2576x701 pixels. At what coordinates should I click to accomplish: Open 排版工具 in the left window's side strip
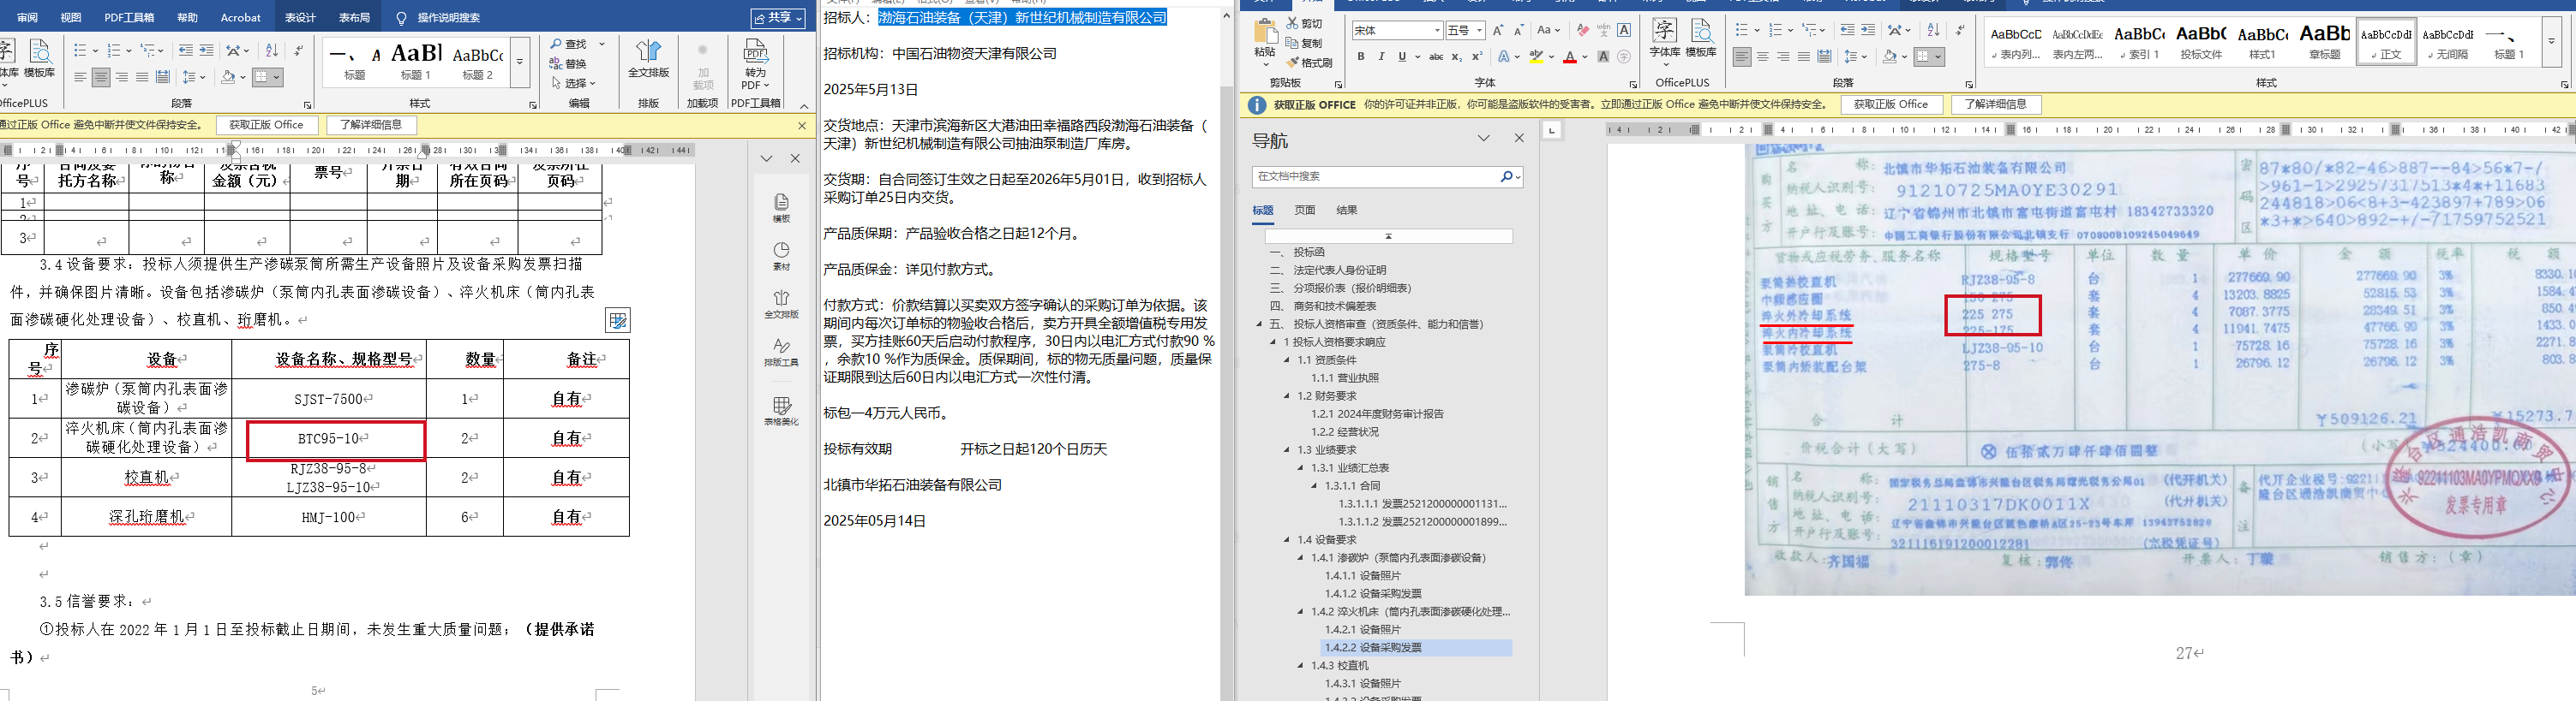click(x=782, y=352)
